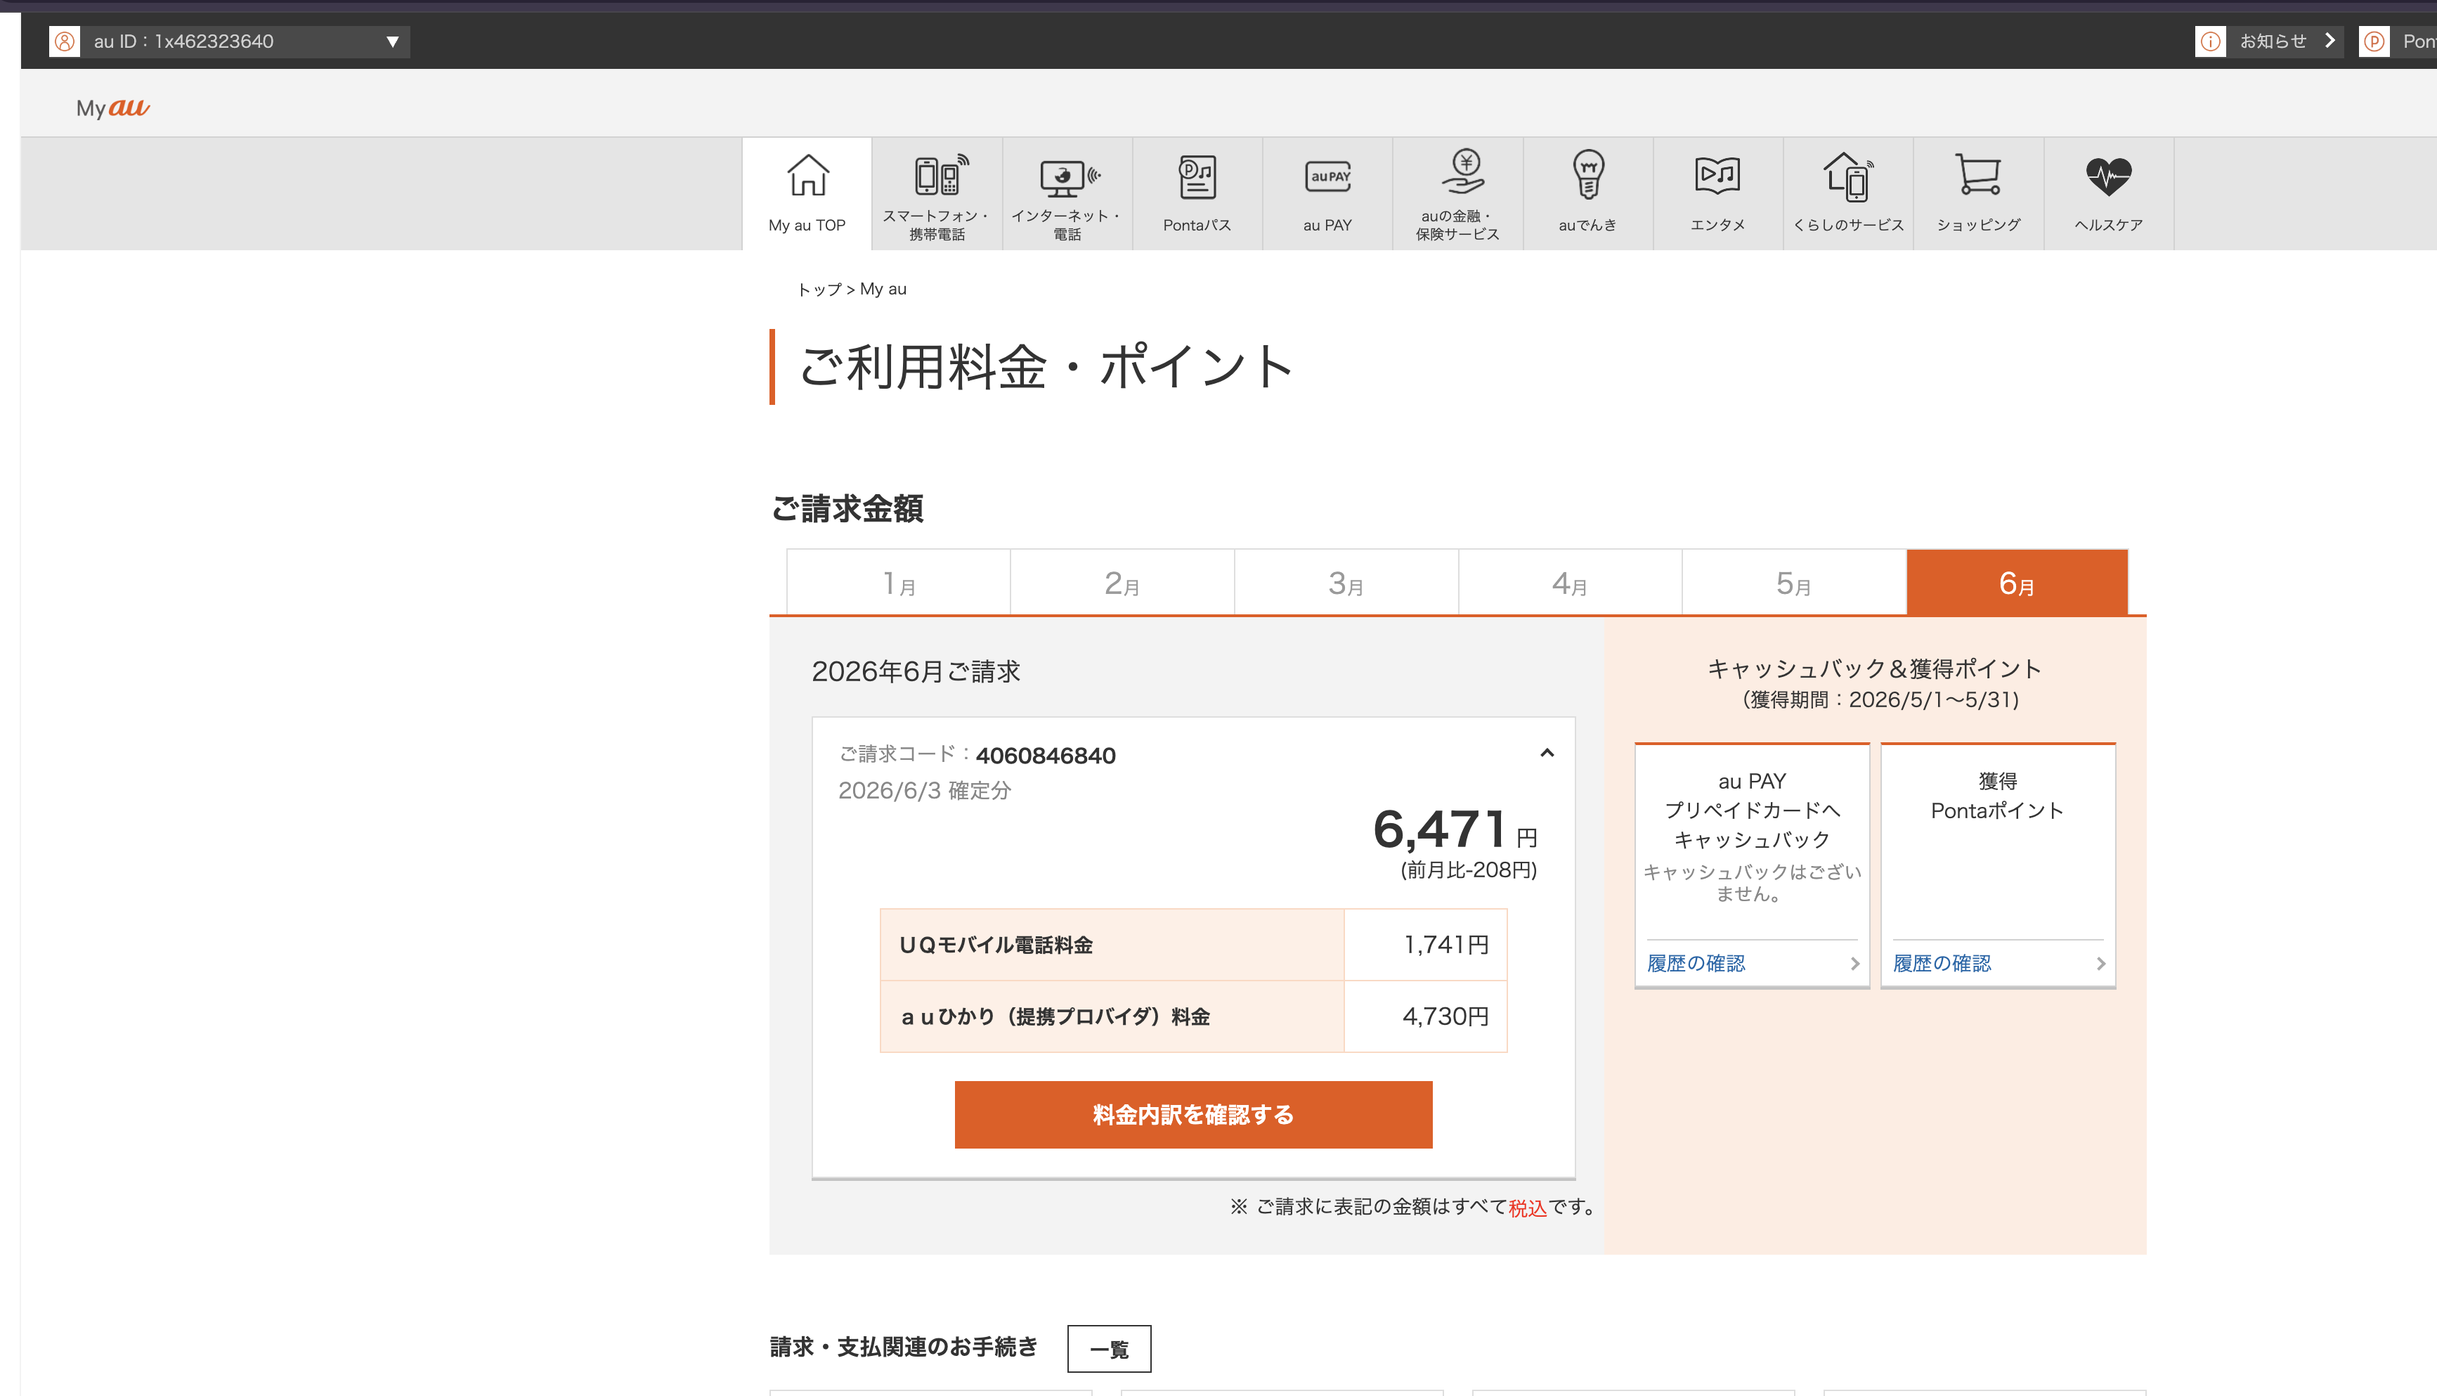Click the (前月比-208円) comparison text
2437x1396 pixels.
(1468, 871)
